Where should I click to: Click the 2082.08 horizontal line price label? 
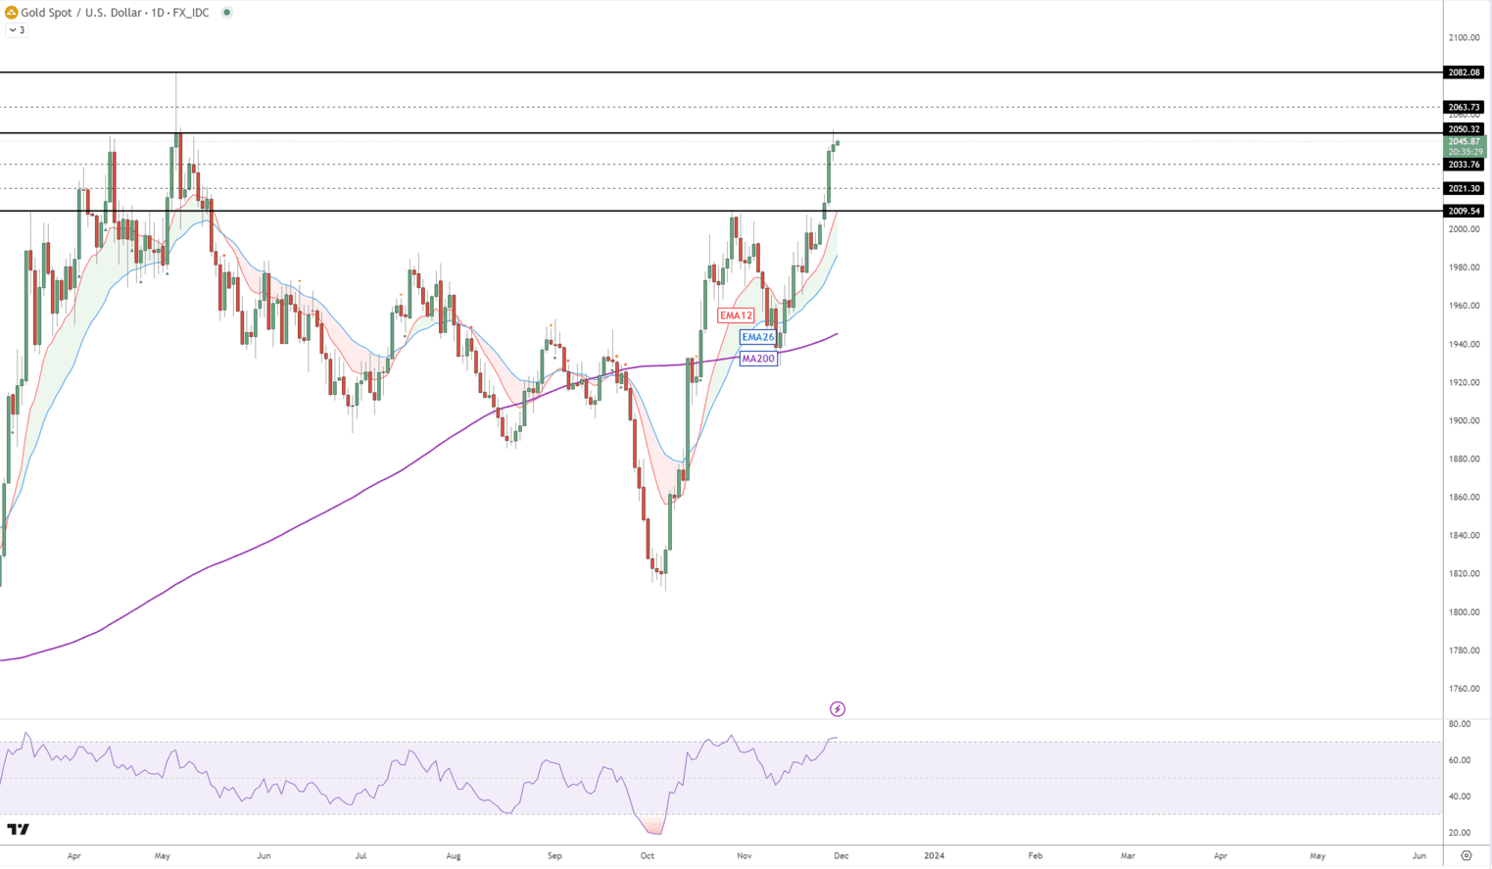(x=1464, y=72)
